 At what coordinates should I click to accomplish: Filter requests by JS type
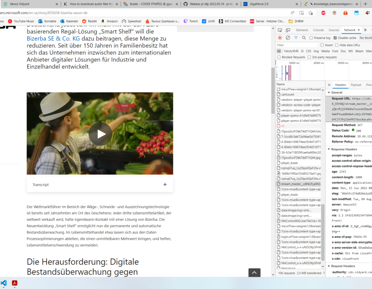click(x=302, y=51)
